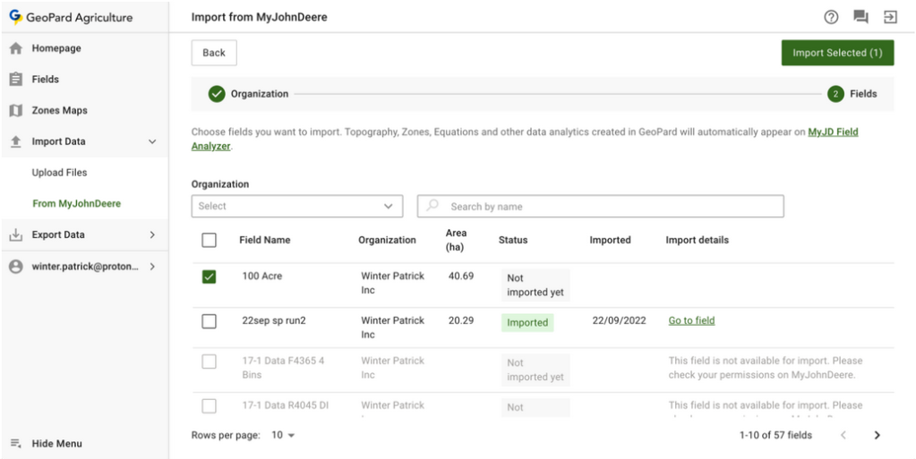Open the Zones Maps menu item
The width and height of the screenshot is (916, 459).
[x=59, y=111]
